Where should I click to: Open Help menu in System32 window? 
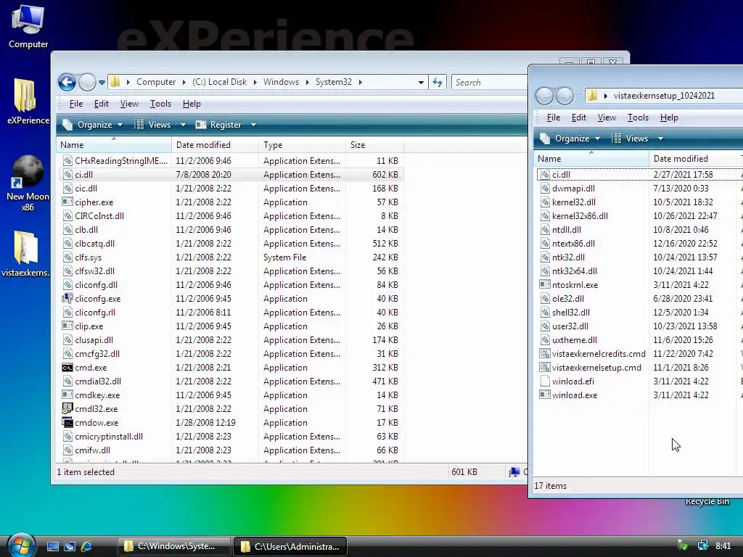pos(192,104)
